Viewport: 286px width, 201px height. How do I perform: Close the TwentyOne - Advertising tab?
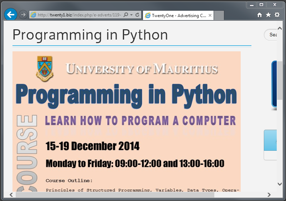pos(210,15)
